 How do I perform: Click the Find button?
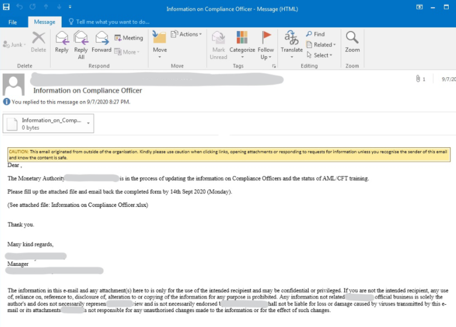pyautogui.click(x=315, y=34)
